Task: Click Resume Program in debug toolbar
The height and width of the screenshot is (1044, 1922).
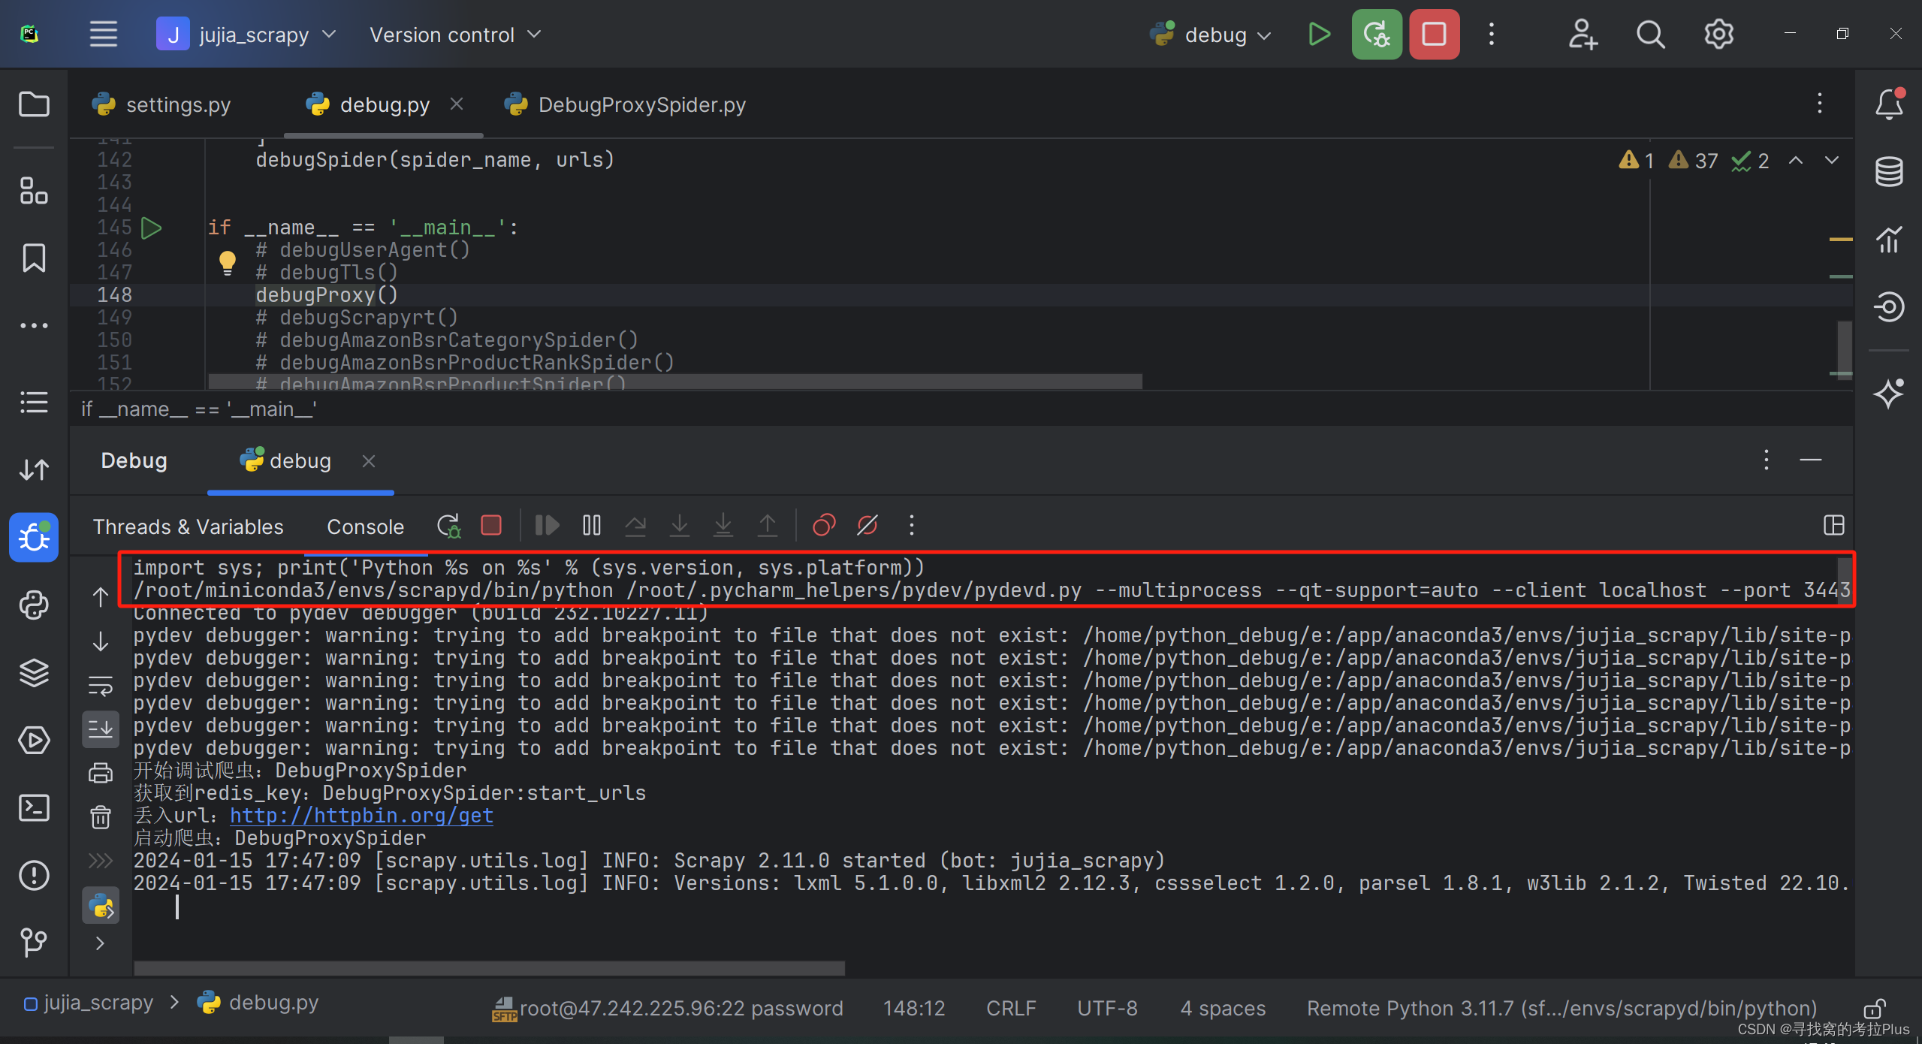Action: click(547, 525)
